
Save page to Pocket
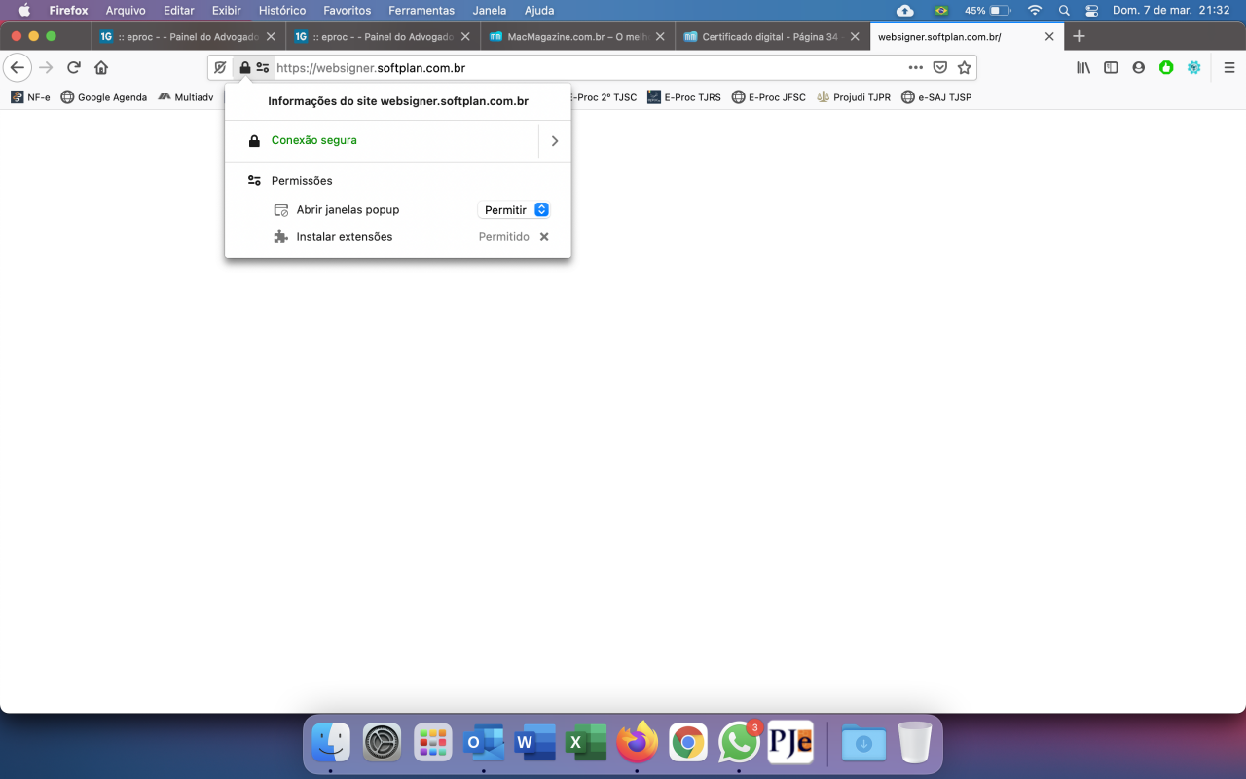pos(940,68)
